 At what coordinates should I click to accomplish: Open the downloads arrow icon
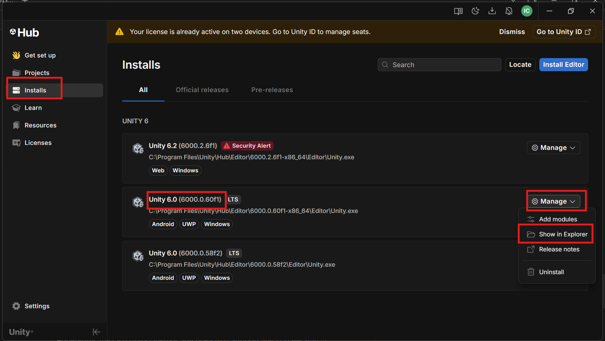[x=492, y=11]
